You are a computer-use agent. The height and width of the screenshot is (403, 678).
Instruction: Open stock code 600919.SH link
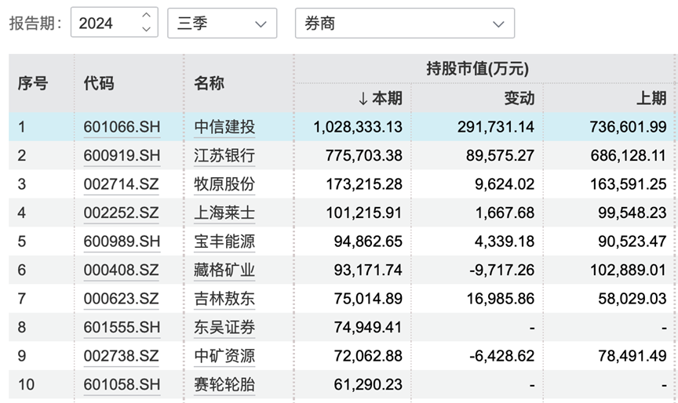pyautogui.click(x=122, y=155)
